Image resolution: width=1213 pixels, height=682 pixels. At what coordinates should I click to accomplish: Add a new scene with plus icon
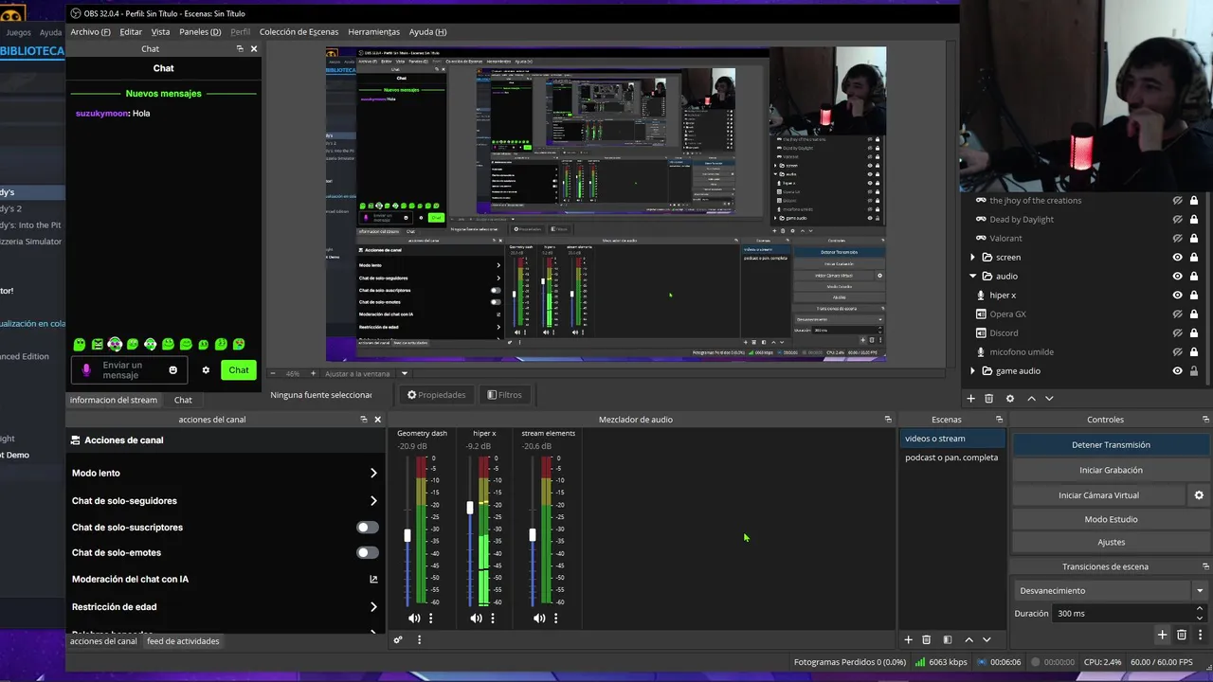click(908, 639)
